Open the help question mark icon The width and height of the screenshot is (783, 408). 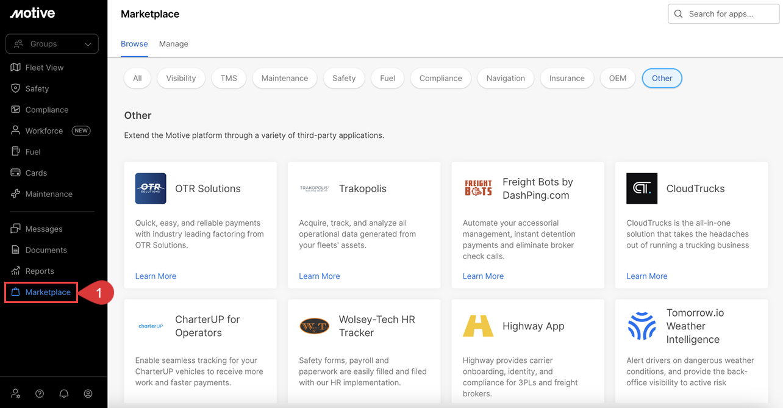coord(40,393)
